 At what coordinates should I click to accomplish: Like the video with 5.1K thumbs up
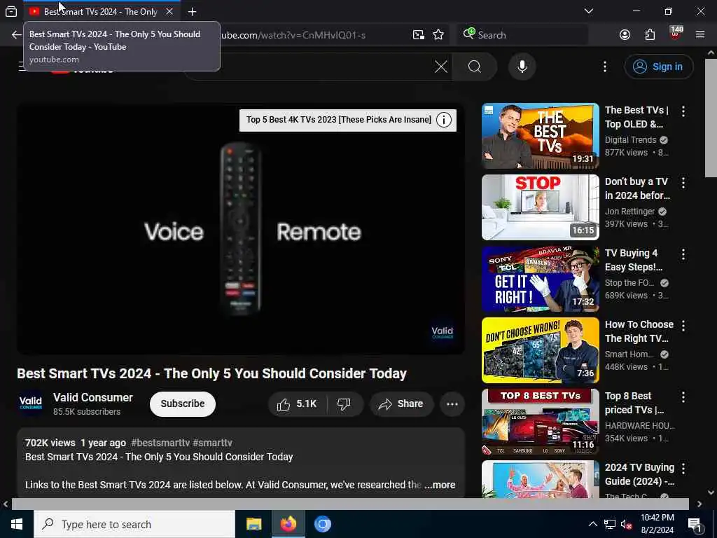click(297, 404)
